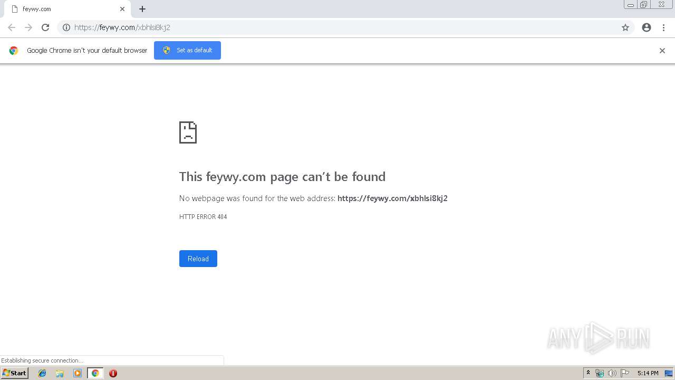The image size is (675, 380).
Task: Click the sad page error icon
Action: click(x=188, y=132)
